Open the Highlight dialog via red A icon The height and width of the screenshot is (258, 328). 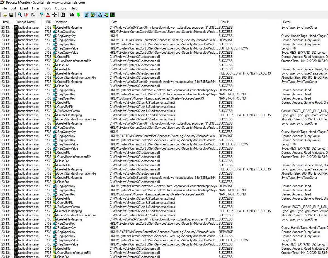pyautogui.click(x=48, y=15)
